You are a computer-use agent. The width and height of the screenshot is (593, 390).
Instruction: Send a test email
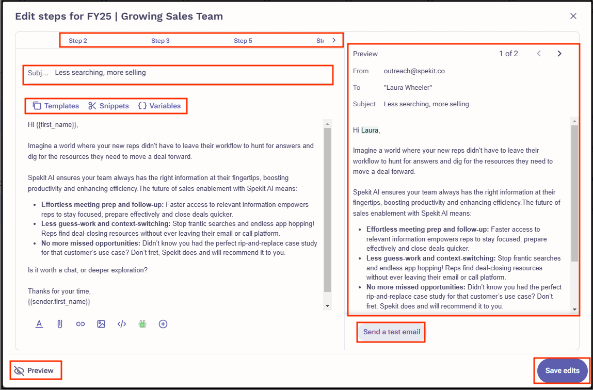tap(391, 332)
